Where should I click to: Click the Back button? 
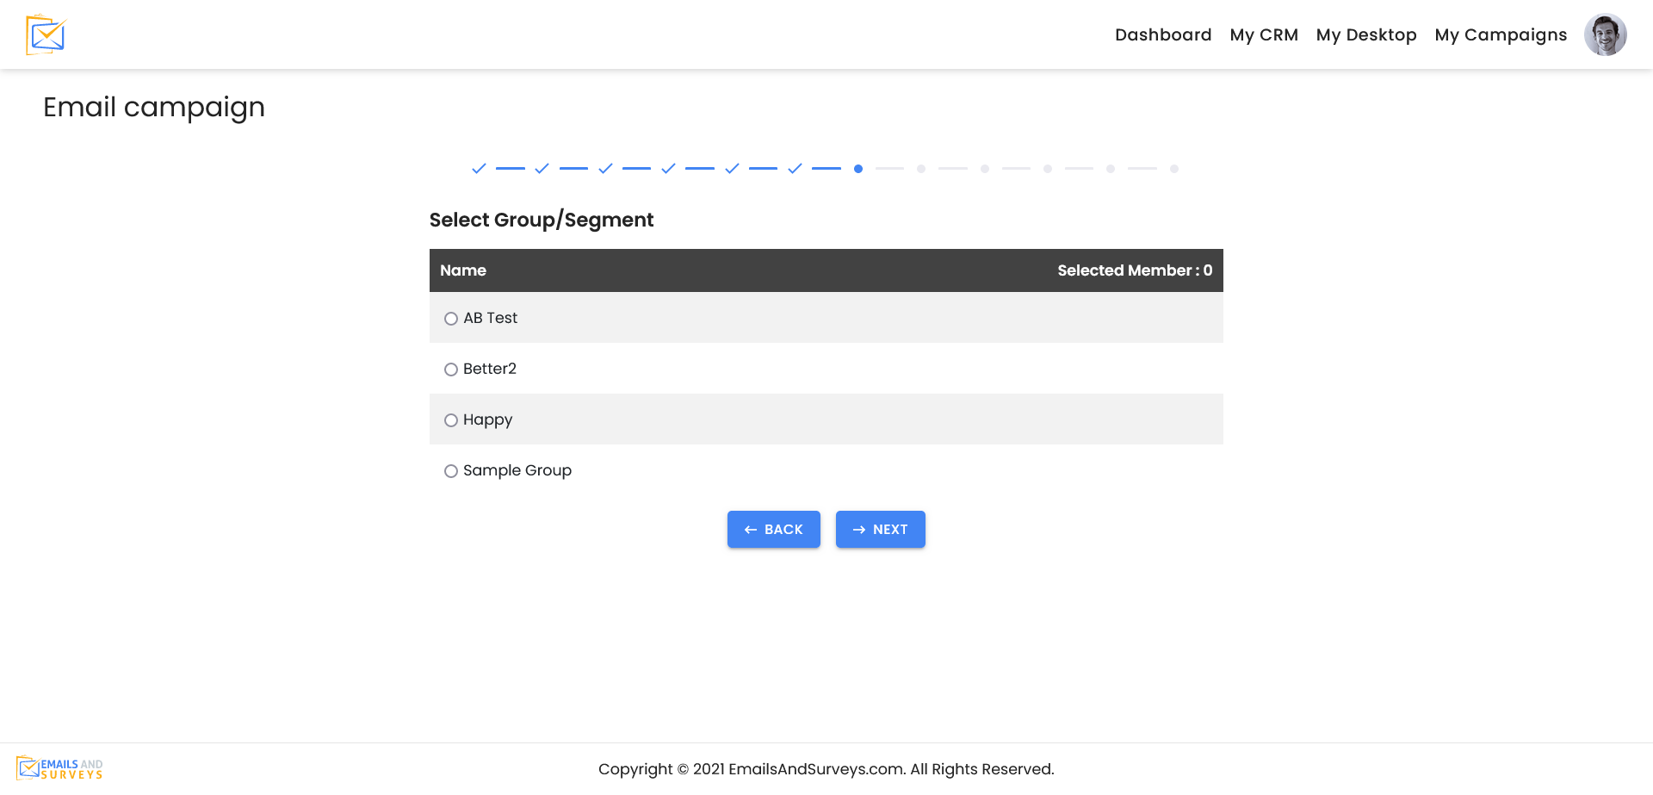(773, 529)
